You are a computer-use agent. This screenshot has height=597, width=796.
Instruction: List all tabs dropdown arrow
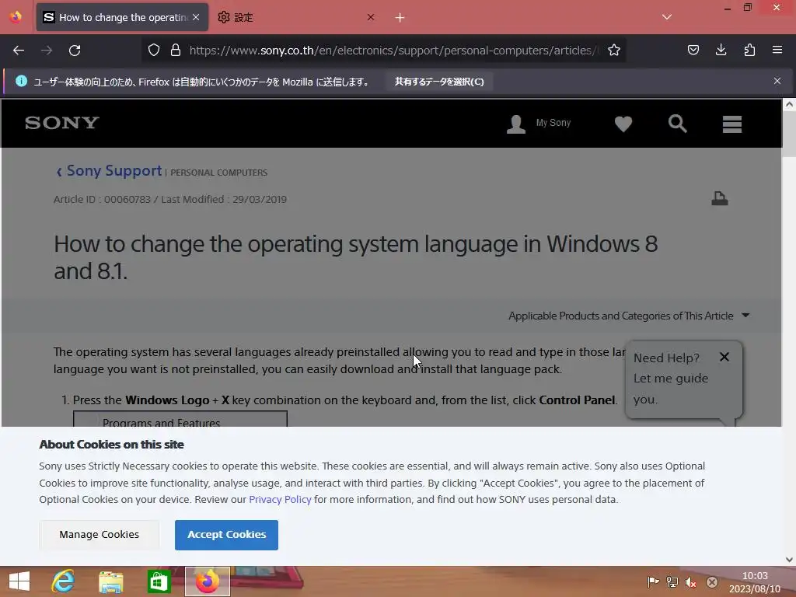(667, 17)
